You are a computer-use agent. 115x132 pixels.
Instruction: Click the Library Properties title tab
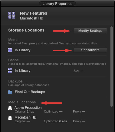(57, 4)
